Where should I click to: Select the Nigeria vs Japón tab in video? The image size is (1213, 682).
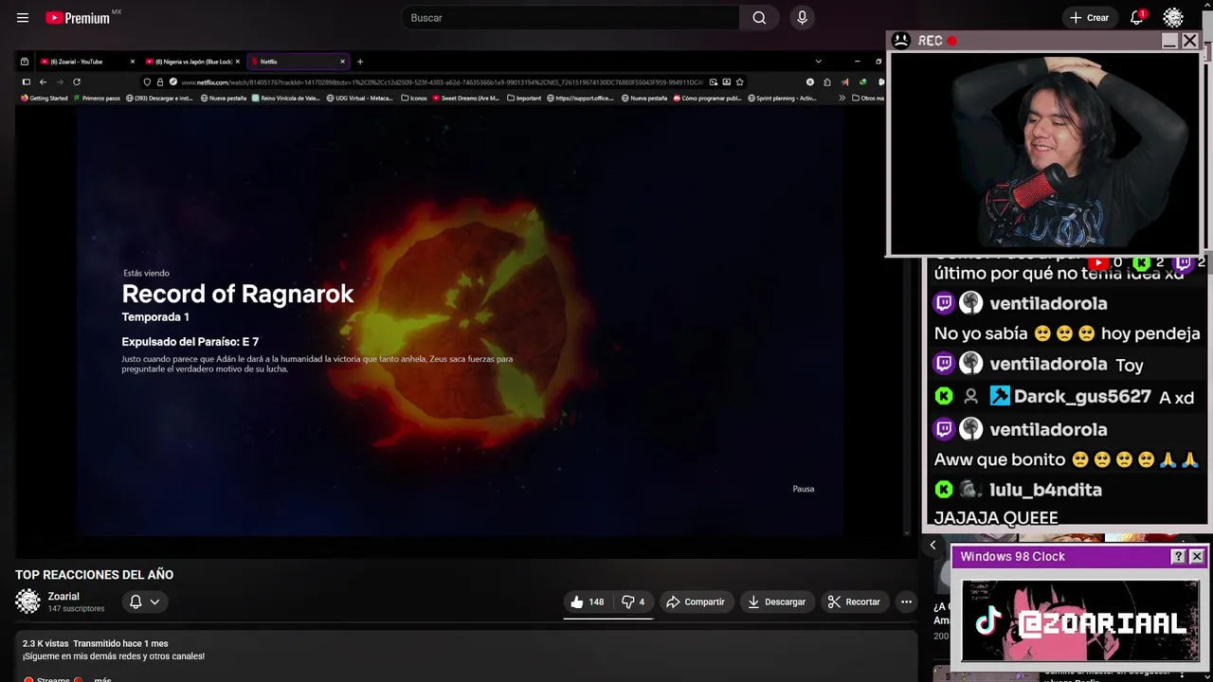(x=194, y=62)
